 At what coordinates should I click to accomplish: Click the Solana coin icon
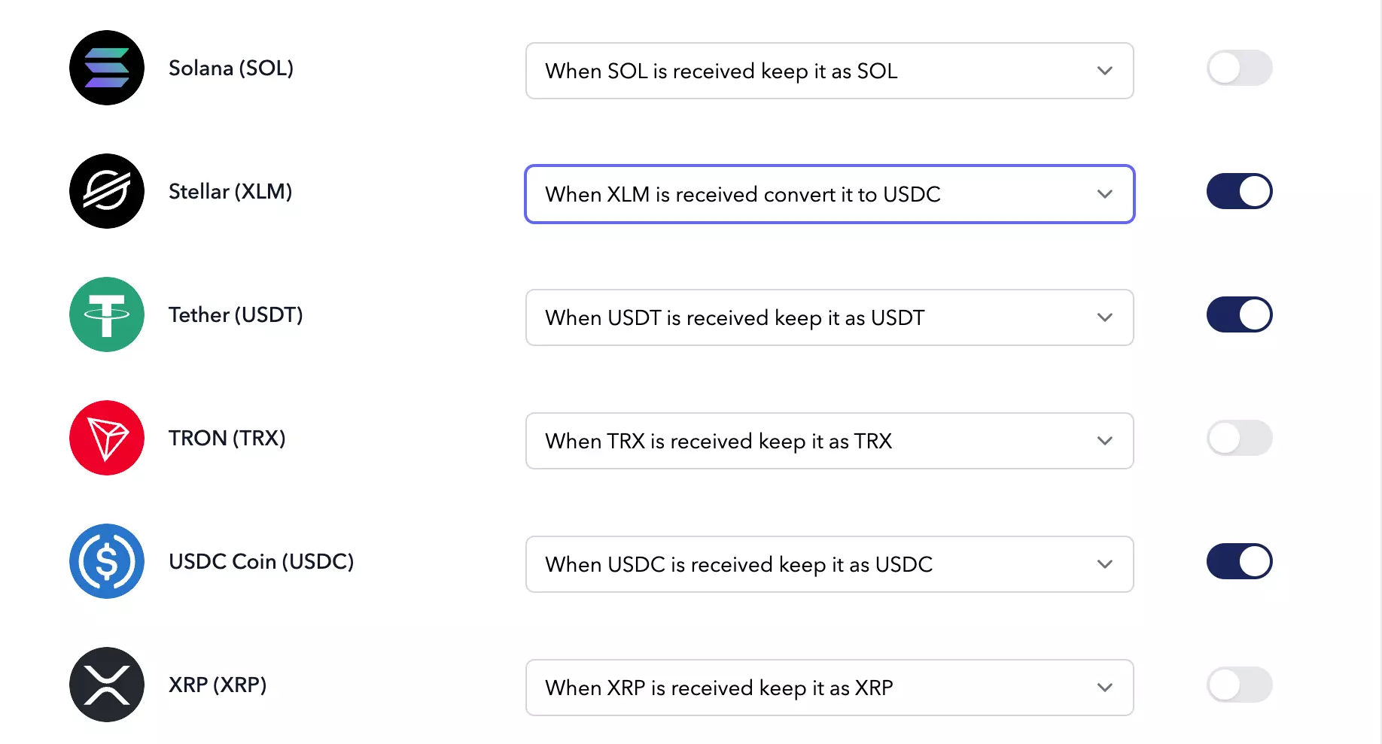tap(107, 68)
